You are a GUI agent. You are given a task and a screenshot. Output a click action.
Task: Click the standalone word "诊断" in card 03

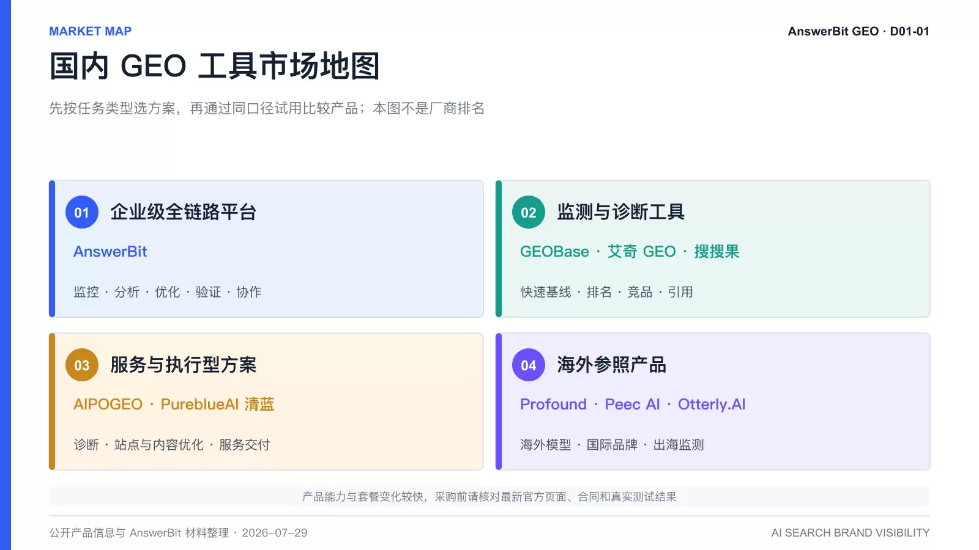(86, 445)
